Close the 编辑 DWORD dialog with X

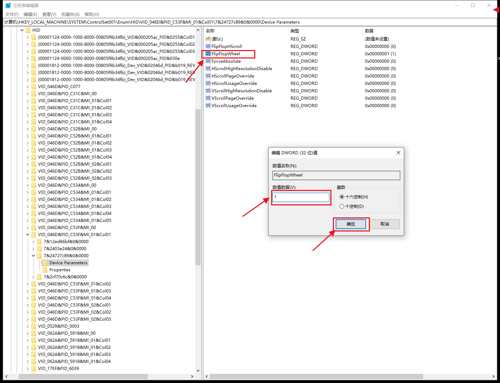coord(398,153)
